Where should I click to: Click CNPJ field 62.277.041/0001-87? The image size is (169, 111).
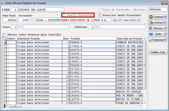tap(127, 20)
